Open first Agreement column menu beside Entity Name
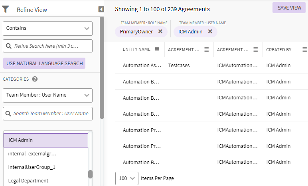308x186 pixels. (x=207, y=50)
